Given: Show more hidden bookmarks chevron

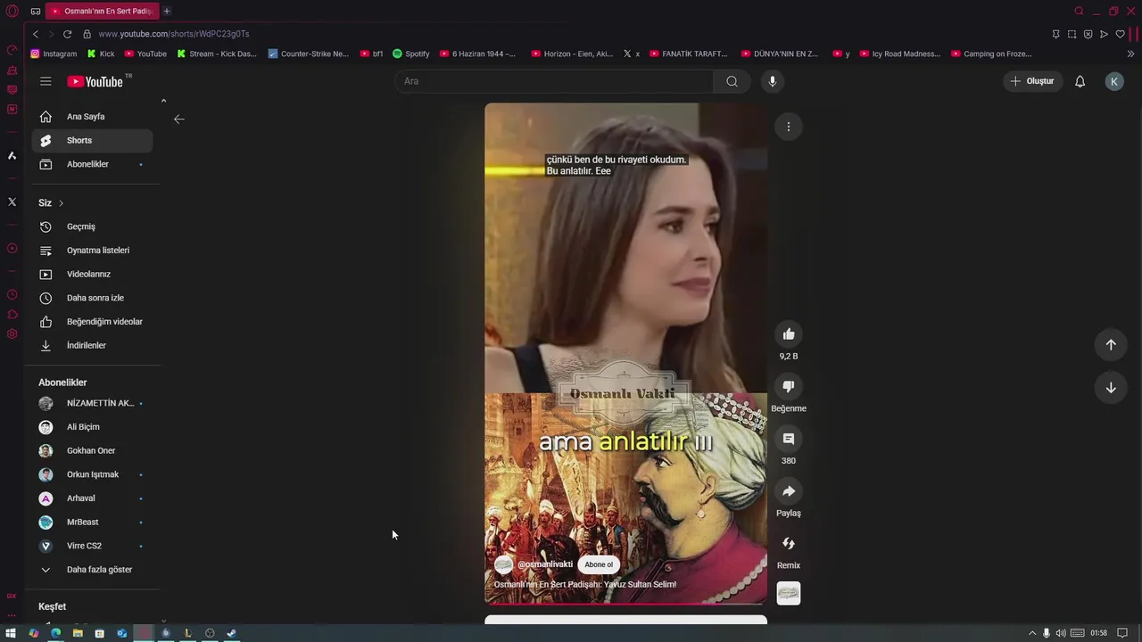Looking at the screenshot, I should click(1130, 53).
